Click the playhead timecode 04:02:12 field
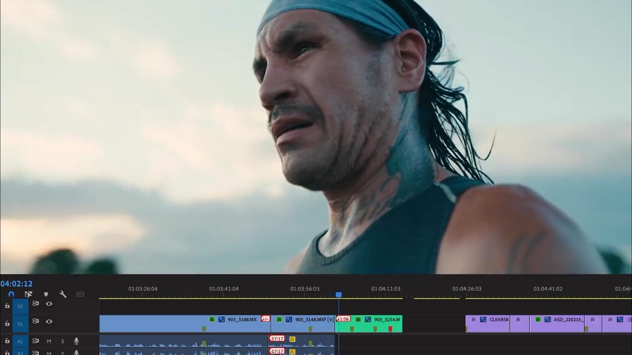 click(x=16, y=284)
